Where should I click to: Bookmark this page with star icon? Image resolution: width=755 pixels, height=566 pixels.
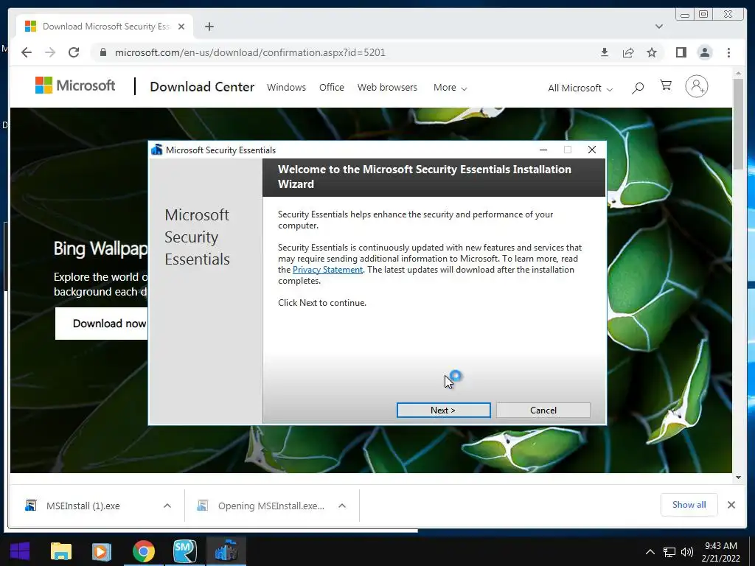point(652,52)
